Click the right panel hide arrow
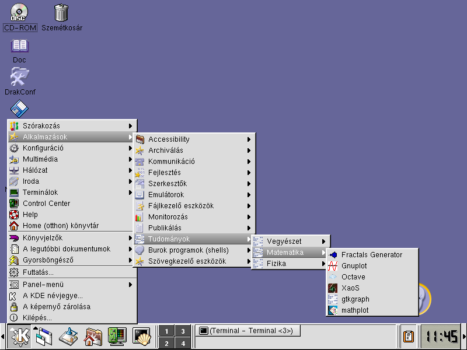This screenshot has height=350, width=467. point(464,337)
